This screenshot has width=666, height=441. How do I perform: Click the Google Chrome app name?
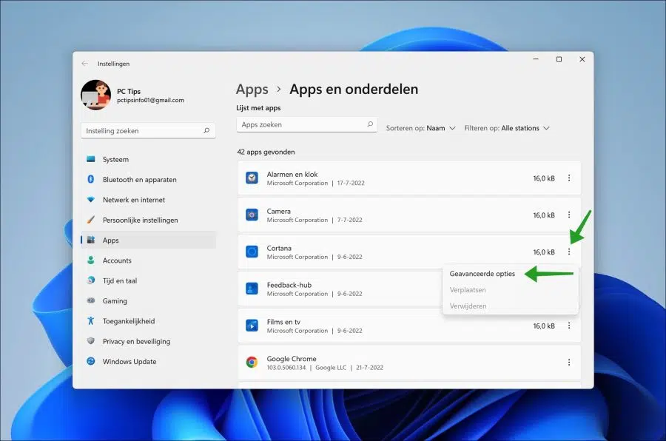coord(292,359)
